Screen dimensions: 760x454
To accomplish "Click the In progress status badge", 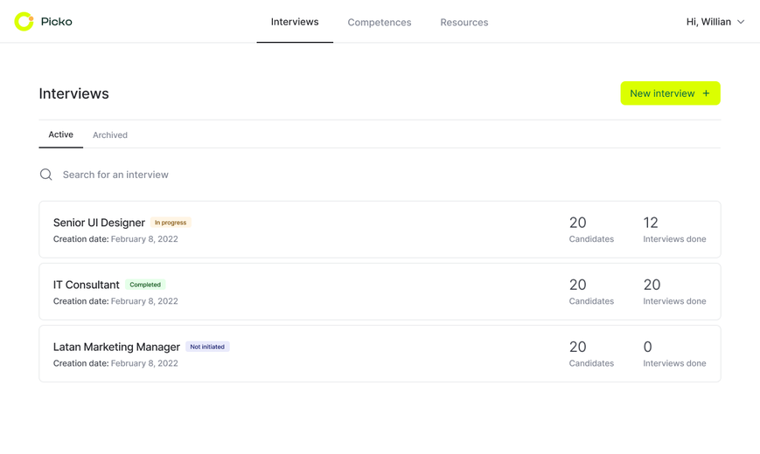I will point(171,223).
